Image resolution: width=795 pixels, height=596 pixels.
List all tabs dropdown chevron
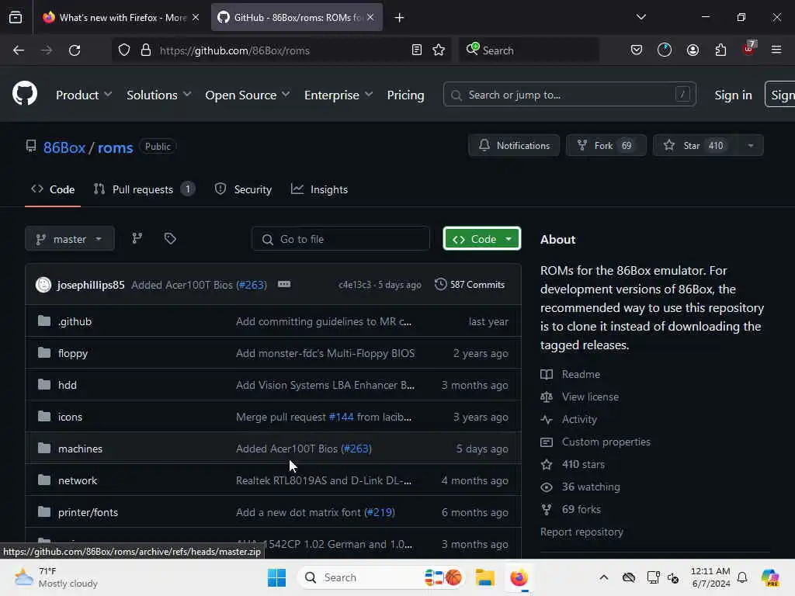tap(641, 17)
